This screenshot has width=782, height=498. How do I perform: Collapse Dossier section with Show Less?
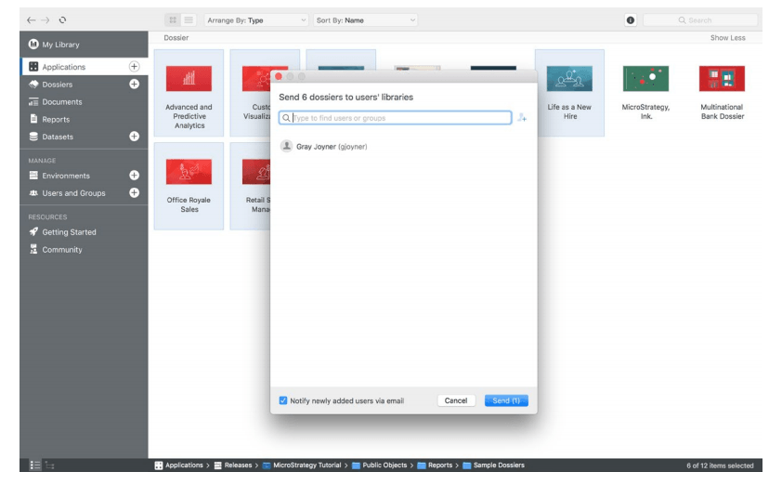click(x=727, y=38)
